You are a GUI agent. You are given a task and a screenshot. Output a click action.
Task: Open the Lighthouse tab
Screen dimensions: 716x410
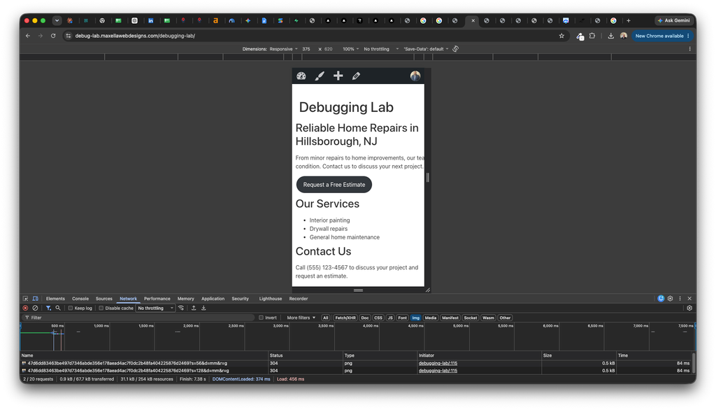coord(271,299)
